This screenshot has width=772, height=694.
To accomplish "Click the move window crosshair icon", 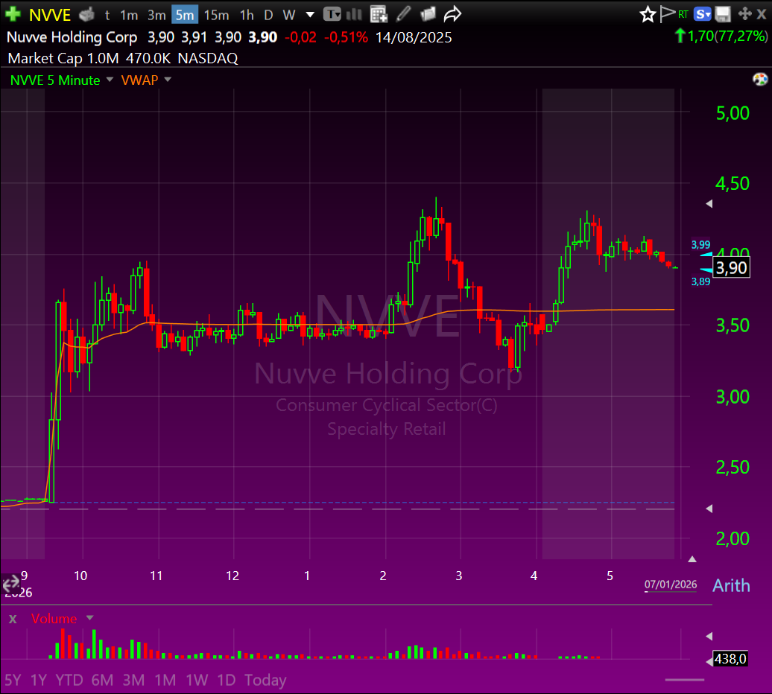I will (745, 13).
